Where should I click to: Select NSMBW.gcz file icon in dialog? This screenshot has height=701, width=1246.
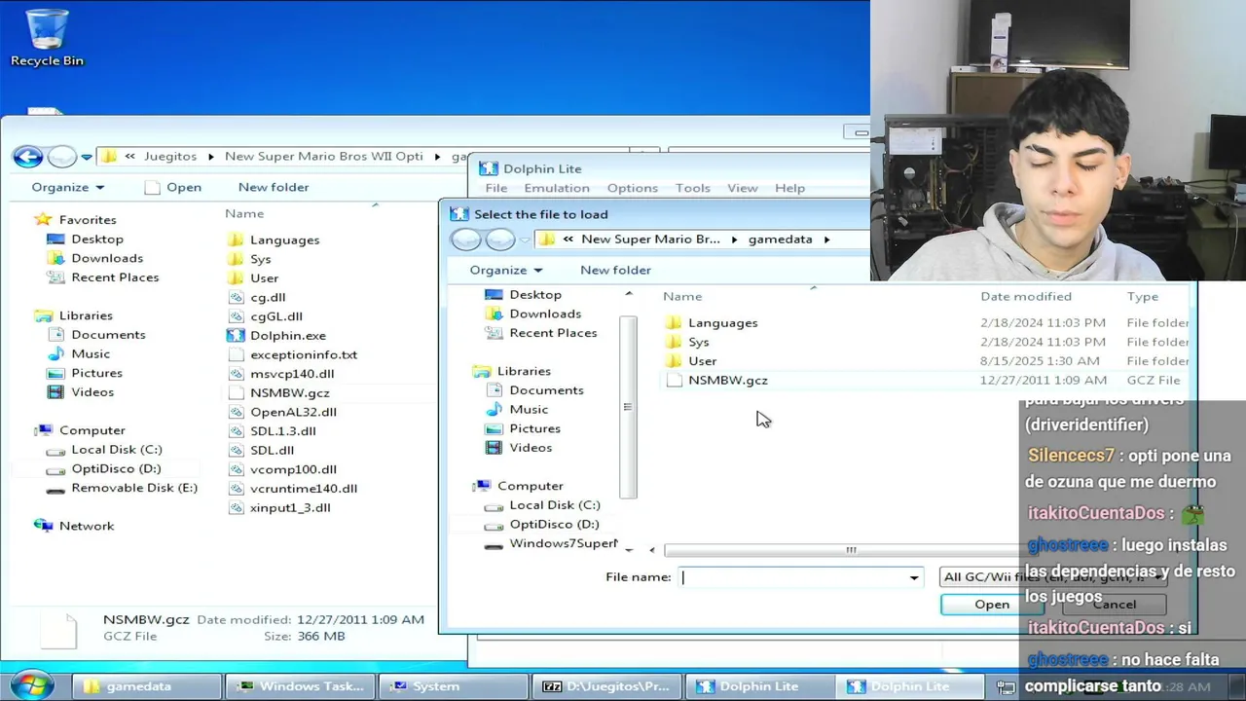(x=674, y=381)
